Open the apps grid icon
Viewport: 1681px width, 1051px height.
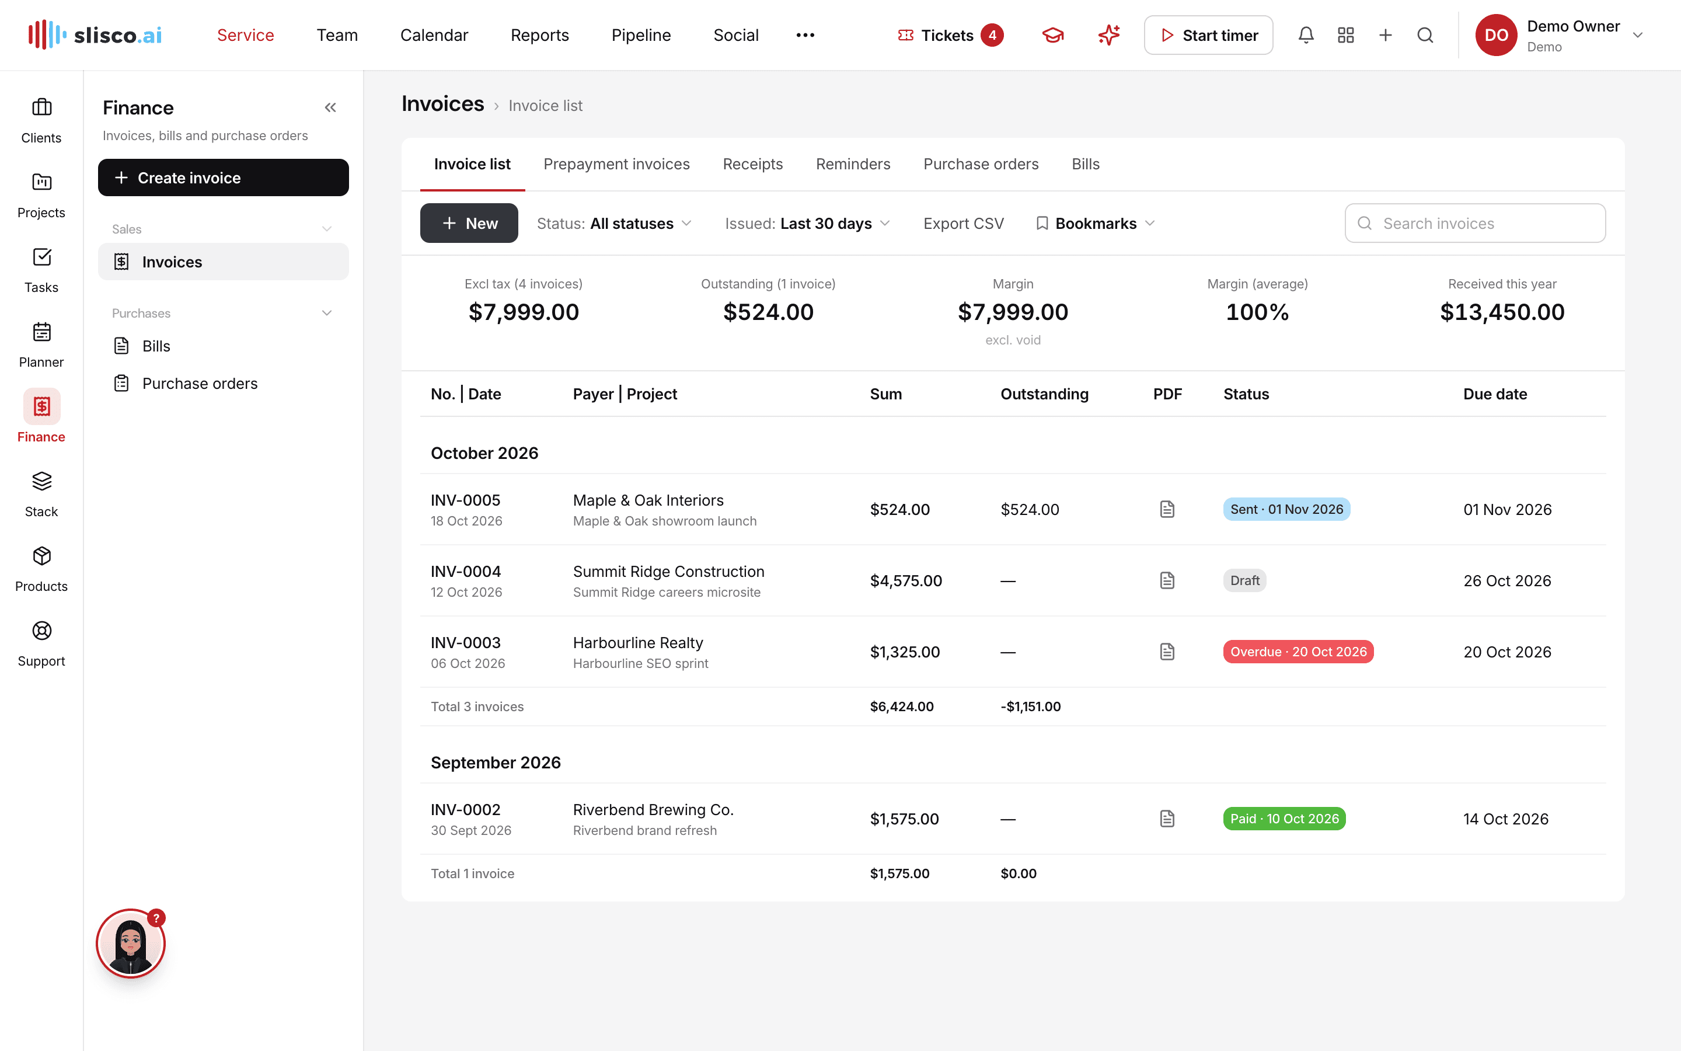pos(1345,35)
